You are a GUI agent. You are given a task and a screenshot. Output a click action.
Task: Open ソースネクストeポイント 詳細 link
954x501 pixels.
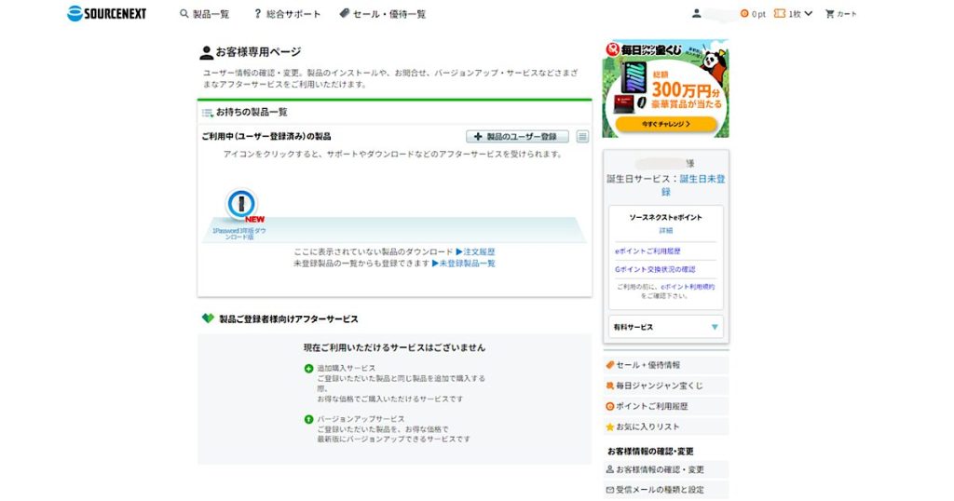(x=665, y=231)
